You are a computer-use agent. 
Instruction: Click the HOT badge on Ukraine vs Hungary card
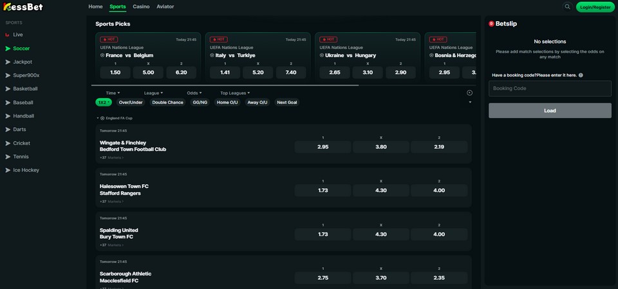point(328,39)
